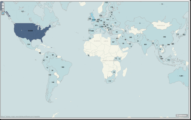
Task: Open the About Tableau maps link
Action: coord(20,116)
